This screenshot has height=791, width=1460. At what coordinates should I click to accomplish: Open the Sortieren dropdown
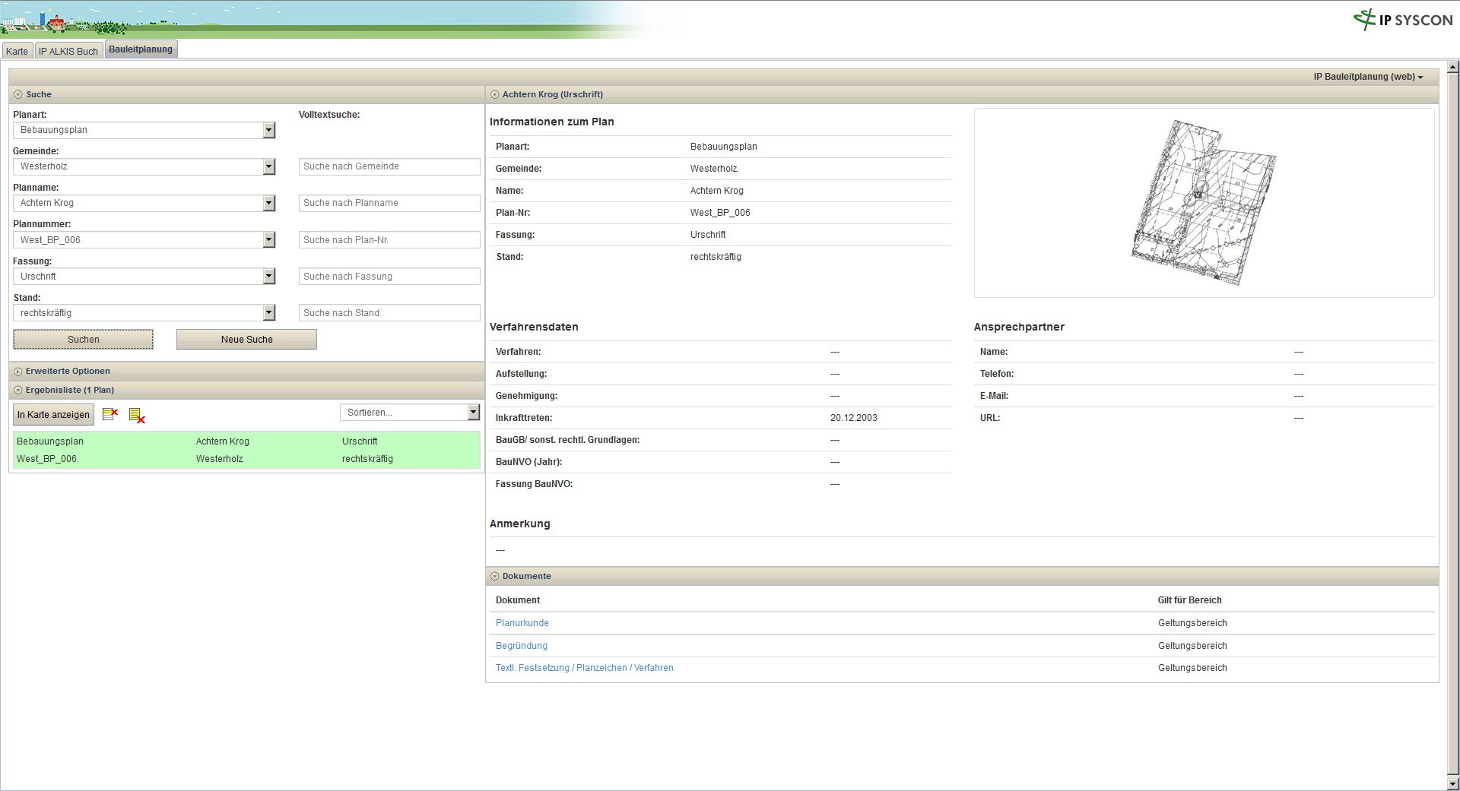(473, 413)
